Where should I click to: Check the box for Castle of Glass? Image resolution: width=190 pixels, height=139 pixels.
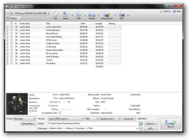(11, 43)
